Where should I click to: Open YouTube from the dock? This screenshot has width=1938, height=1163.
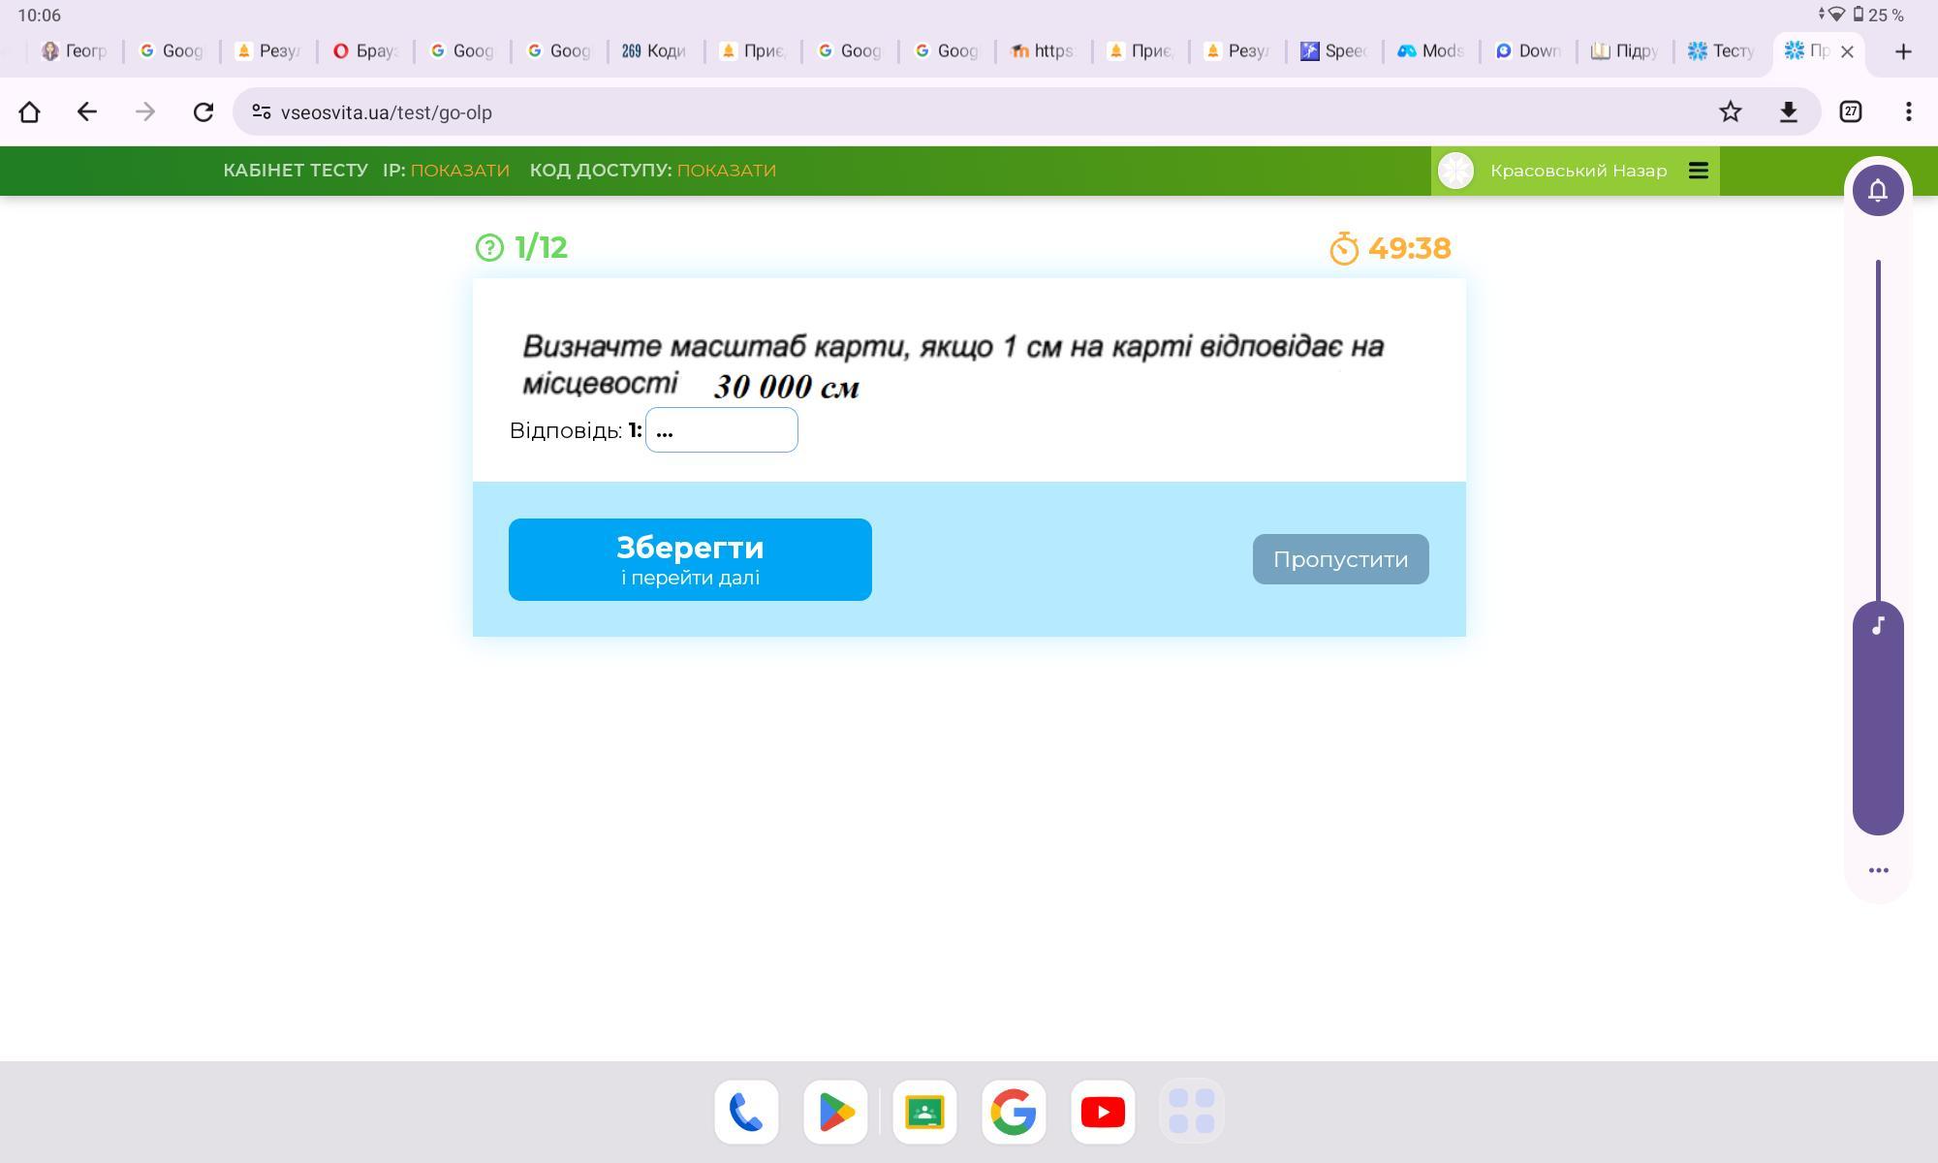click(x=1102, y=1112)
